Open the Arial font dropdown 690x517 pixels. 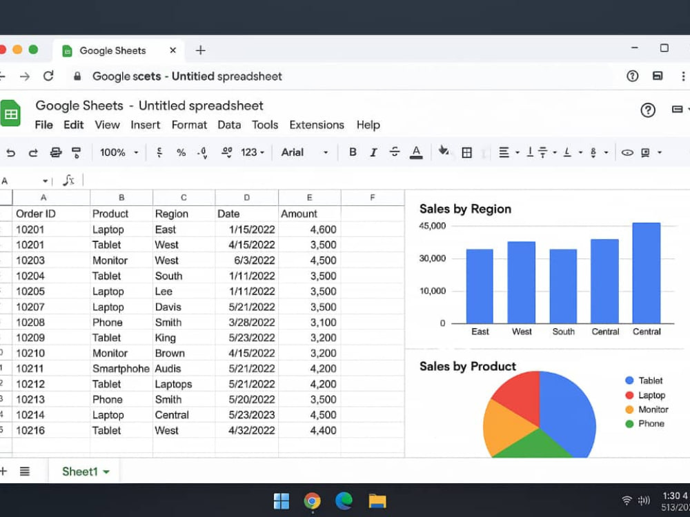tap(305, 152)
